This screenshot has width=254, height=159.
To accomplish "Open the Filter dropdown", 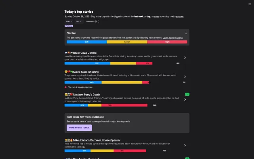I will 68,21.
